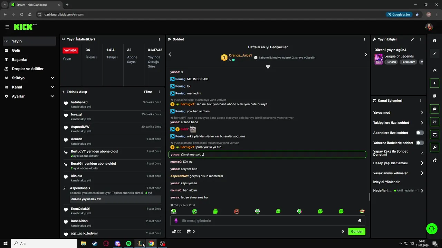442x248 pixels.
Task: Open Sohbet panel three-dot menu
Action: click(x=364, y=39)
